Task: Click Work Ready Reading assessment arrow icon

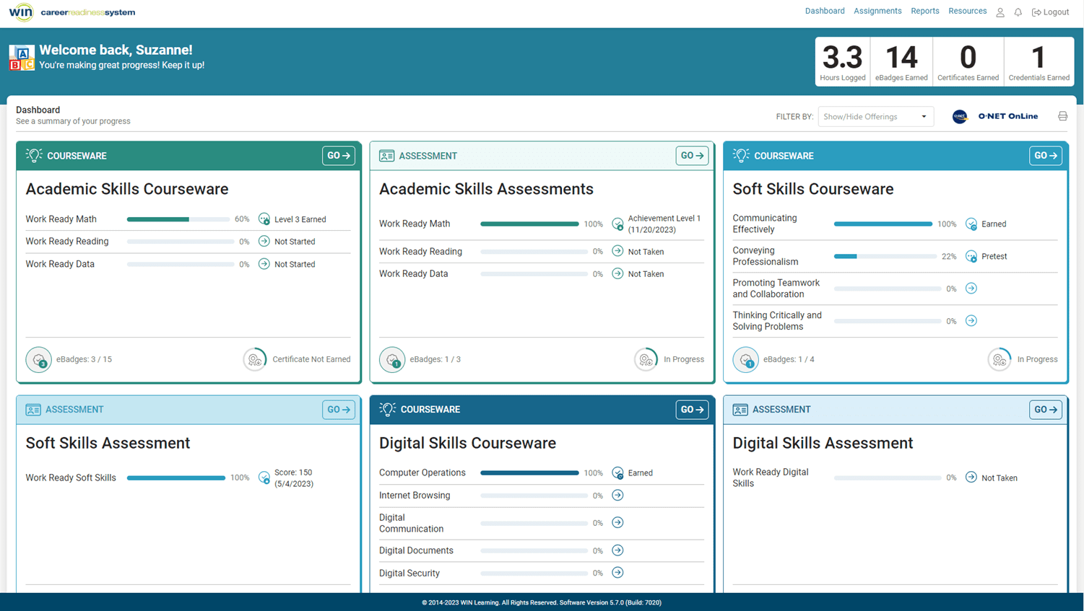Action: (617, 251)
